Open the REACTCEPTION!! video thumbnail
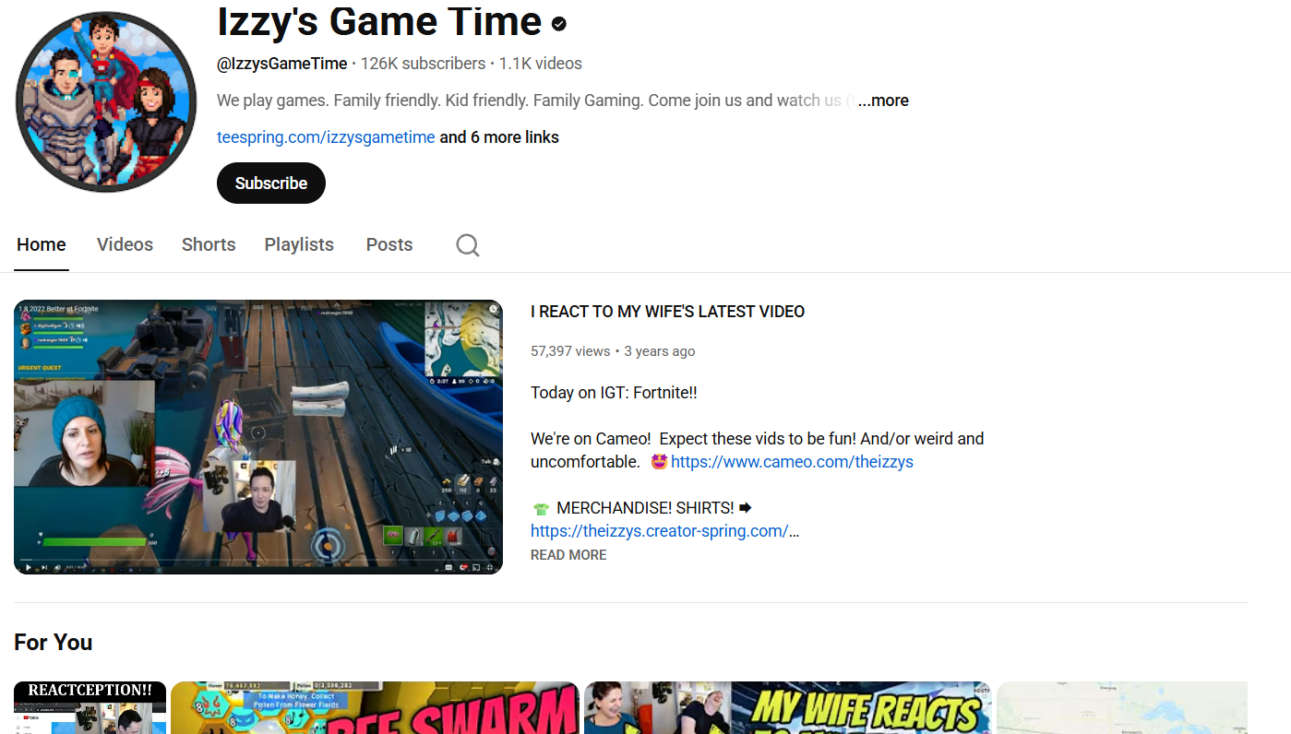Viewport: 1291px width, 734px height. (x=90, y=708)
